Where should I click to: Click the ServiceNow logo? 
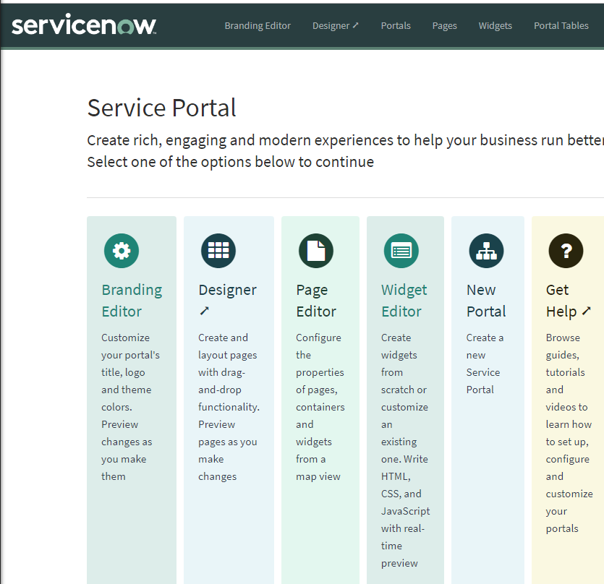[x=83, y=24]
